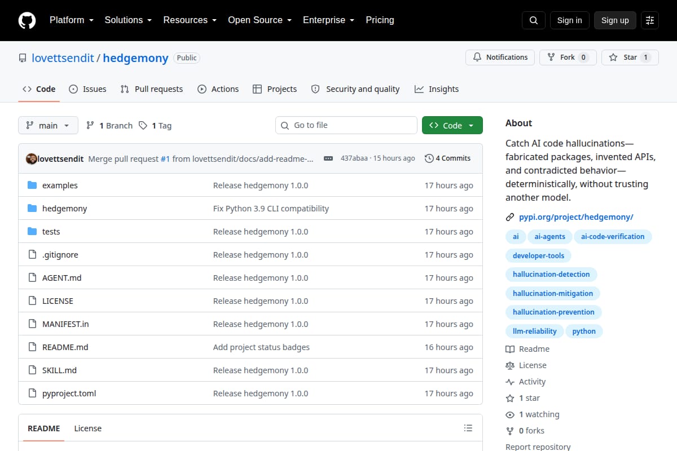This screenshot has width=677, height=451.
Task: Open the README.md file
Action: point(65,347)
